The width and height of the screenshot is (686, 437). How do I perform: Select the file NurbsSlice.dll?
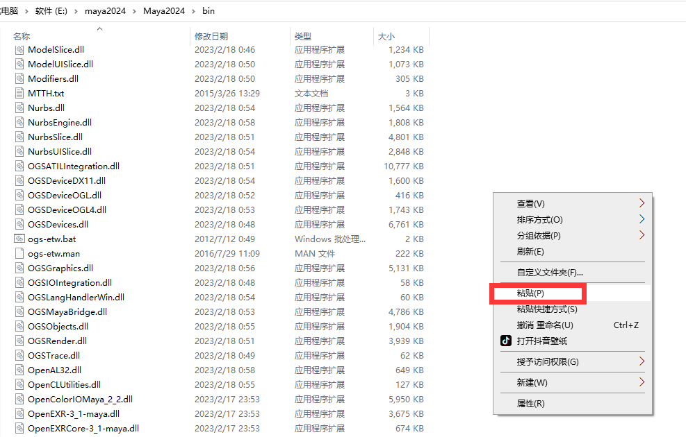55,137
